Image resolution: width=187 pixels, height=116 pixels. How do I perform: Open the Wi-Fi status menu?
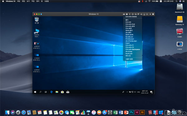coord(149,1)
